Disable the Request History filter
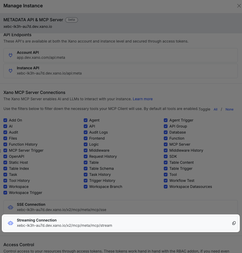Viewport: 242px width, 253px height. (x=86, y=156)
